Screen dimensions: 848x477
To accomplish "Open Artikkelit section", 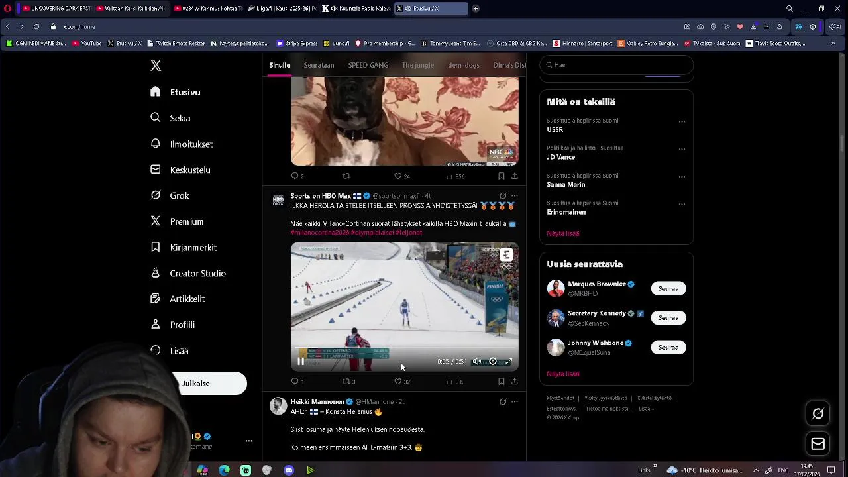I will pyautogui.click(x=178, y=299).
